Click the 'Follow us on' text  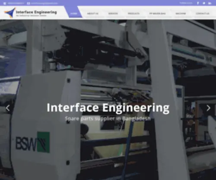(186, 3)
